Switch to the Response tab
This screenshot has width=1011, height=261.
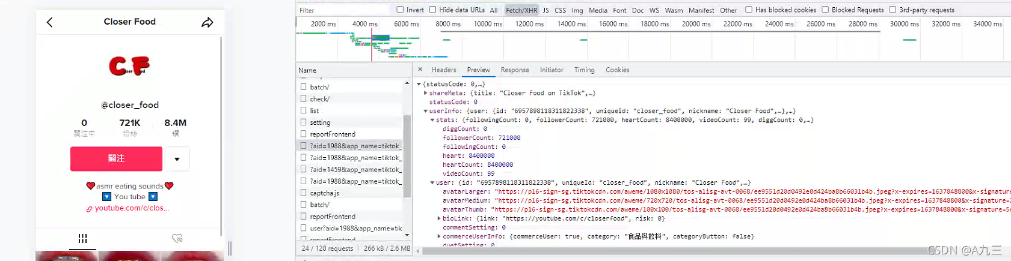[515, 70]
